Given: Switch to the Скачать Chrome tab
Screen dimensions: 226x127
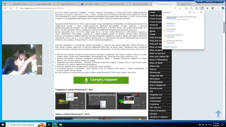Looking at the screenshot, I should pos(68,4).
